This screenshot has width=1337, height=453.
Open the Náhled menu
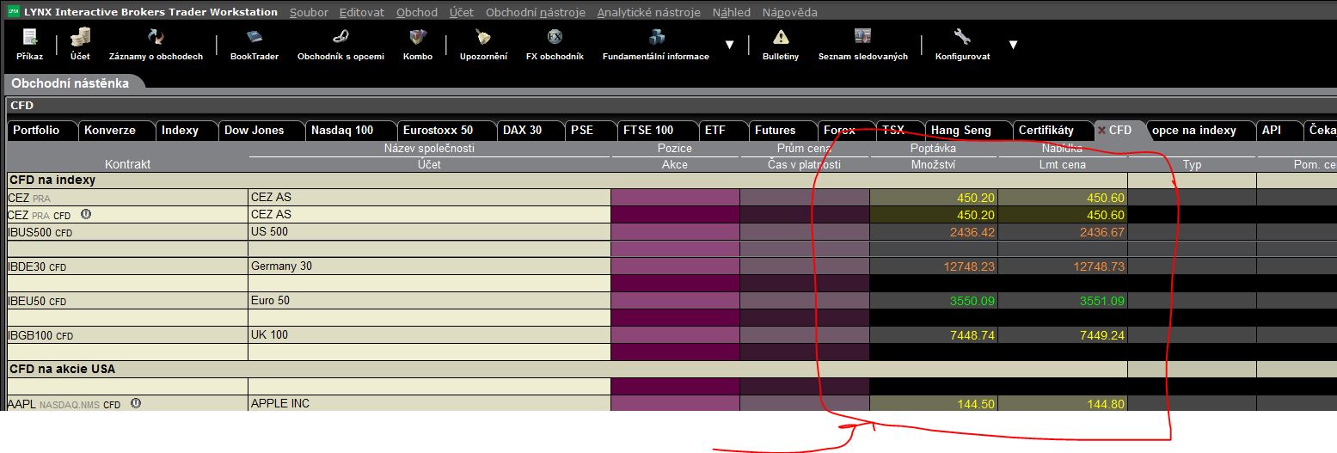(x=731, y=12)
